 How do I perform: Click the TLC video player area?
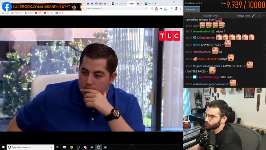[x=91, y=80]
